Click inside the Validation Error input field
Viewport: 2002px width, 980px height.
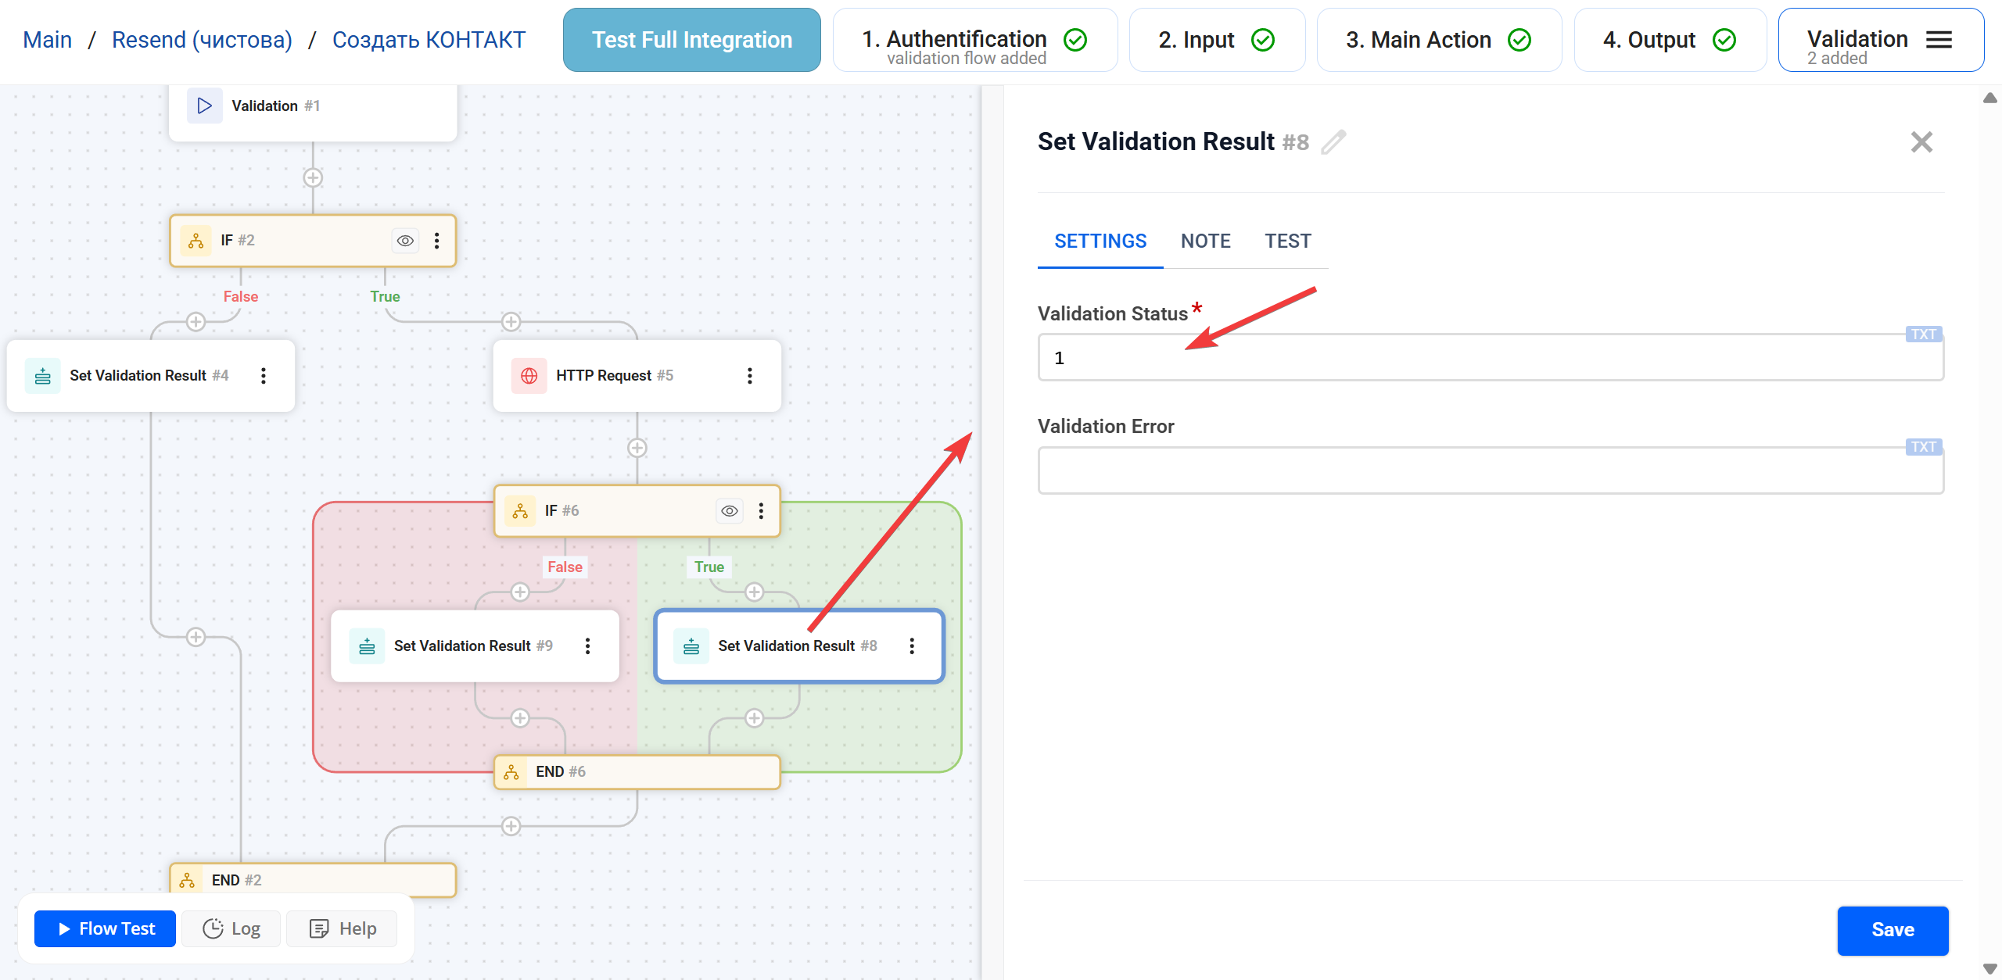[x=1486, y=470]
